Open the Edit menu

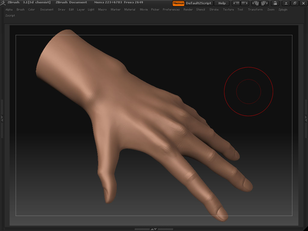pos(71,9)
